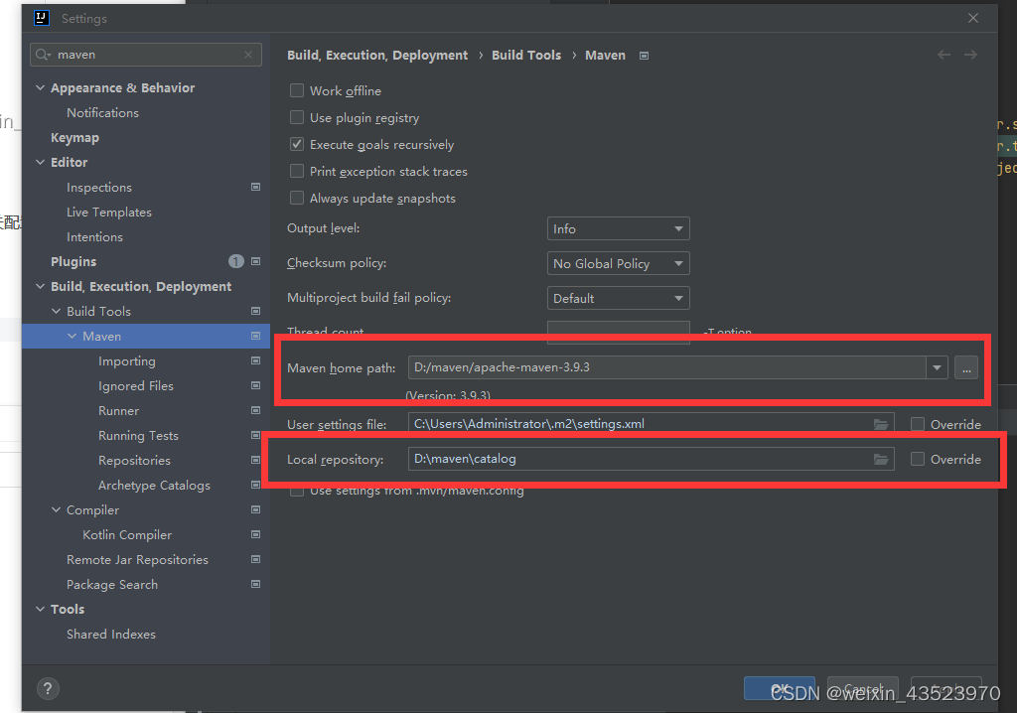Click the Cancel button

tap(863, 688)
